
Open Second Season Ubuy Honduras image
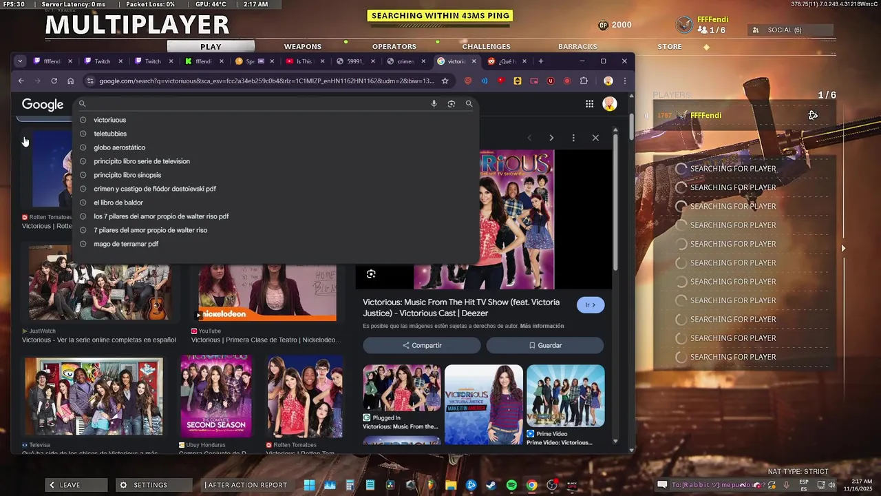[x=216, y=397]
